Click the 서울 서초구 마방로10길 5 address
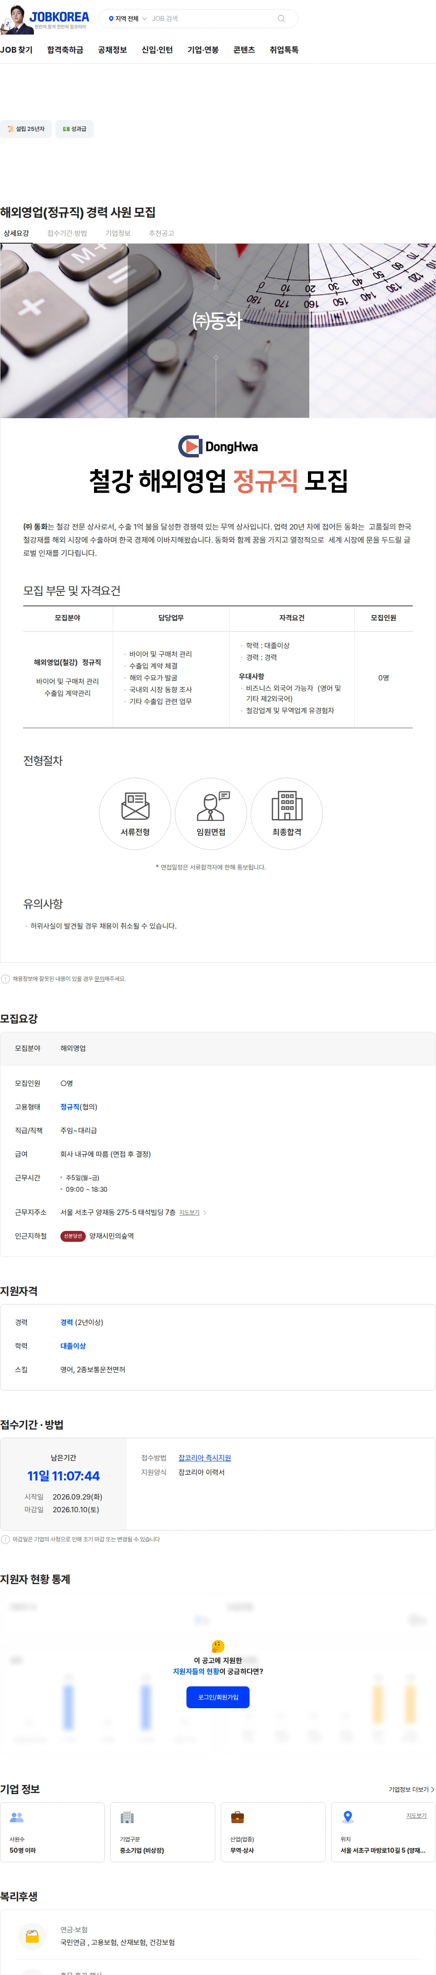 [x=383, y=1851]
